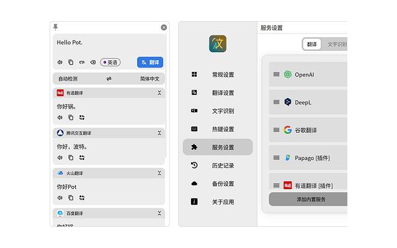Viewport: 397px width, 248px height.
Task: Click the drag handle for 谷歌翻译 service
Action: (x=277, y=130)
